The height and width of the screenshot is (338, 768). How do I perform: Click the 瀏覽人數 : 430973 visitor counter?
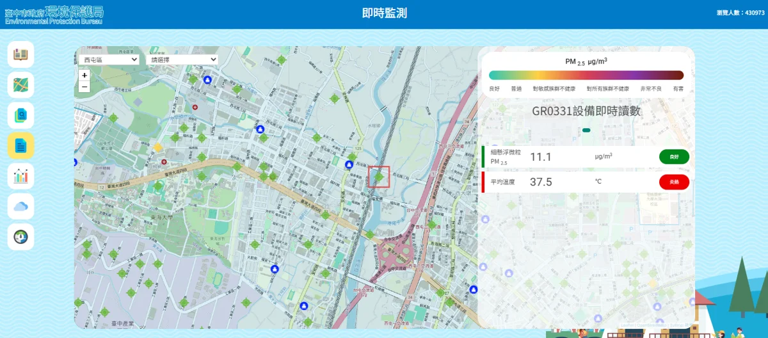coord(740,13)
